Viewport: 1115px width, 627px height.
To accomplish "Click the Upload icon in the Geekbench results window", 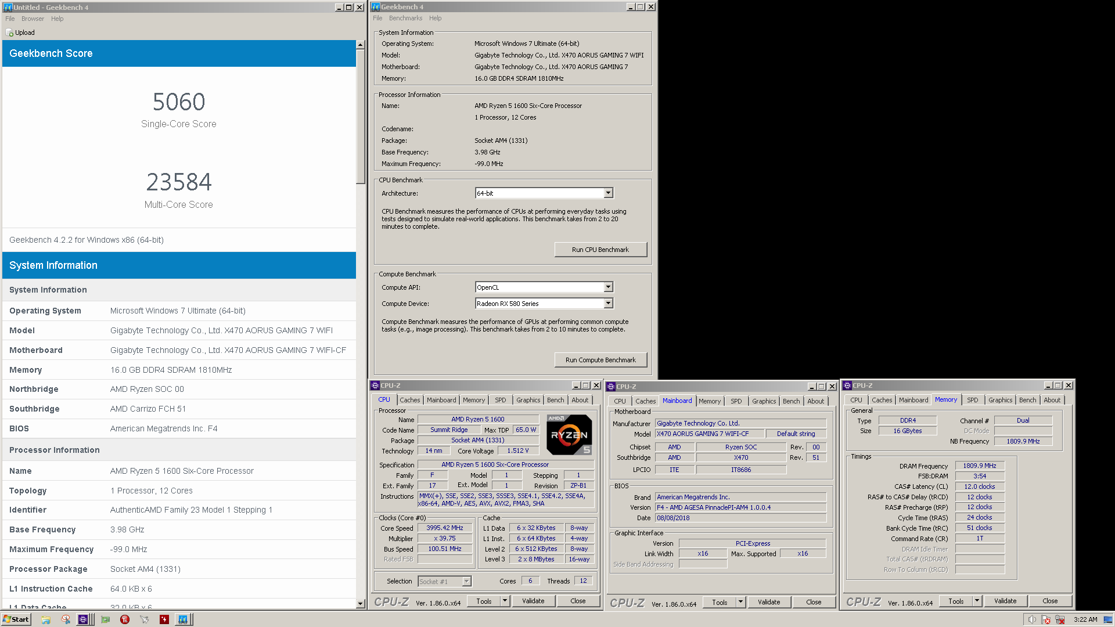I will pos(9,33).
